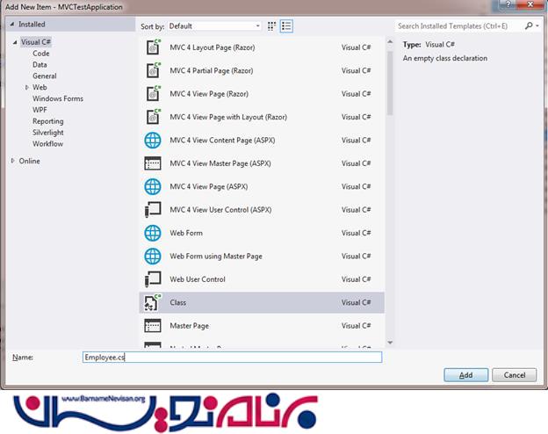Click the Name input field
The image size is (548, 434).
232,358
